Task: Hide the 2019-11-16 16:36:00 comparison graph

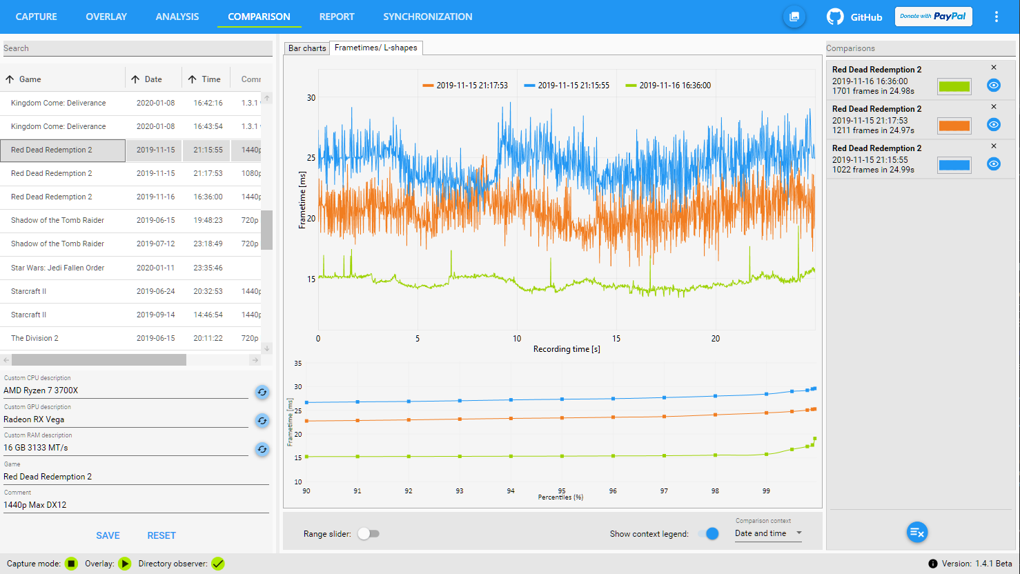Action: coord(994,86)
